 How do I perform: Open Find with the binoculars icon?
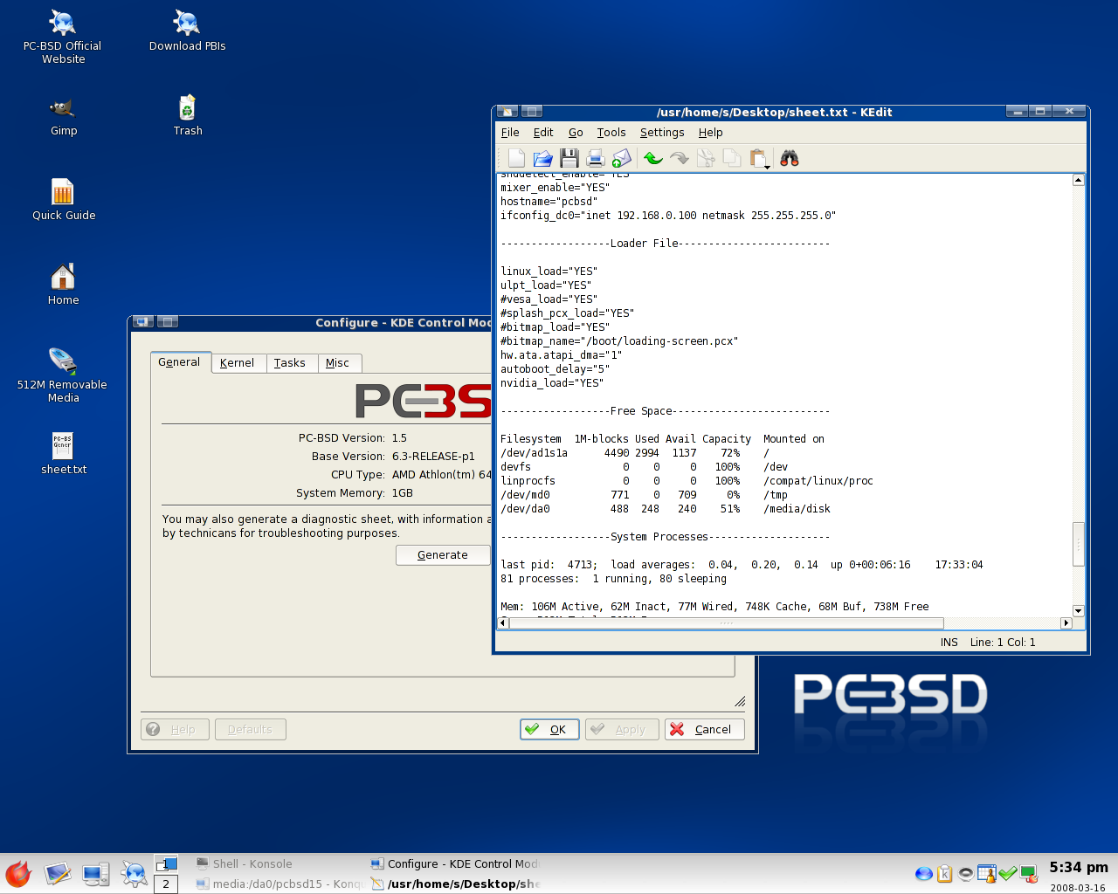pos(790,158)
